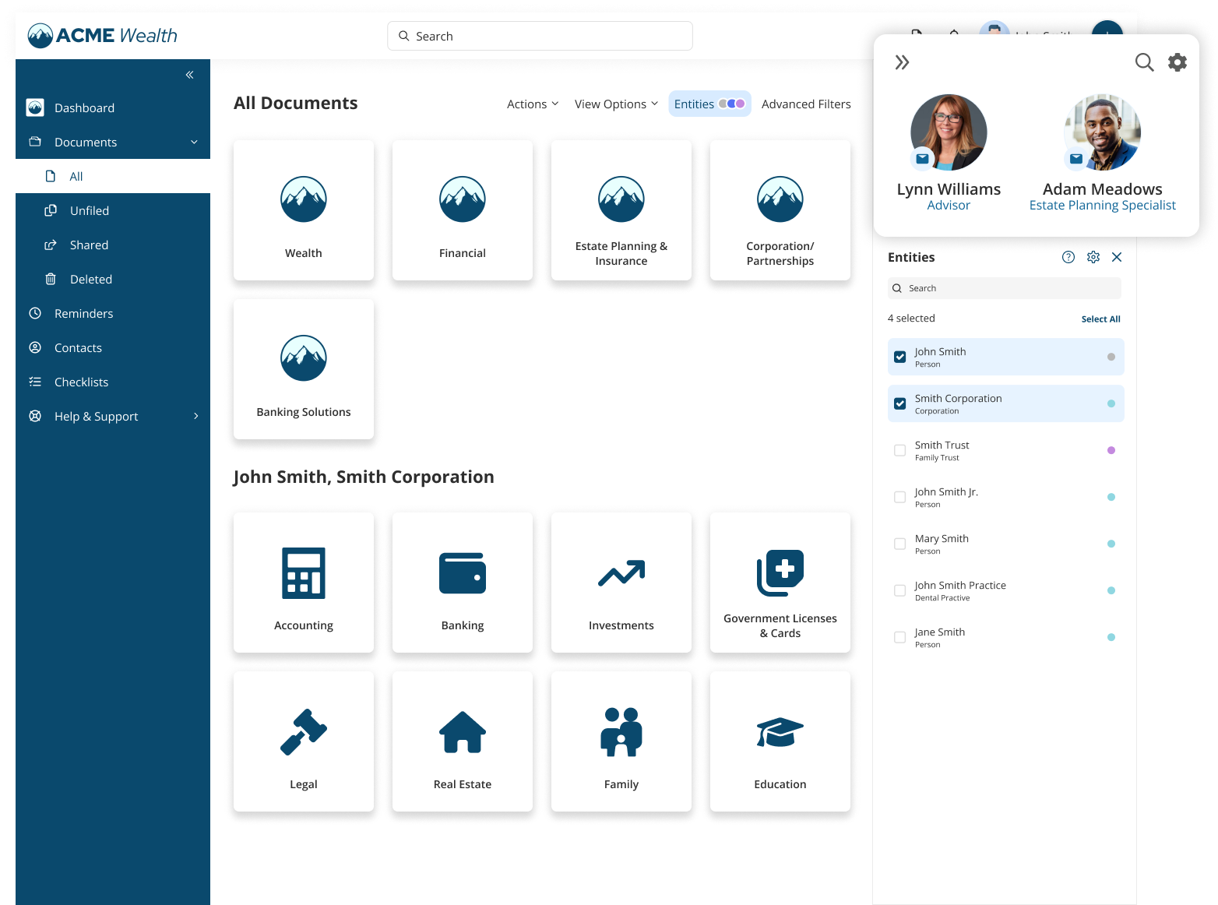Deselect Smith Corporation entity
Image resolution: width=1218 pixels, height=905 pixels.
(x=899, y=403)
